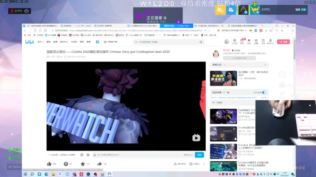Viewport: 316px width, 177px height.
Task: Open the favorites star icon in header
Action: 256,42
